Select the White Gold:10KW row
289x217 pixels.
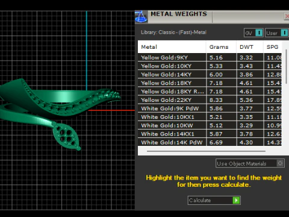pos(210,125)
